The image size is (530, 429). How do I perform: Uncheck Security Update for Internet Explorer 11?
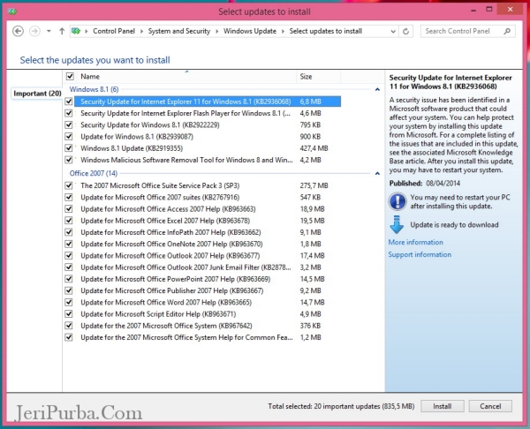[69, 102]
